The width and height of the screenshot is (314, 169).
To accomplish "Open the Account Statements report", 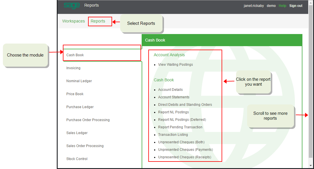I will pos(174,97).
